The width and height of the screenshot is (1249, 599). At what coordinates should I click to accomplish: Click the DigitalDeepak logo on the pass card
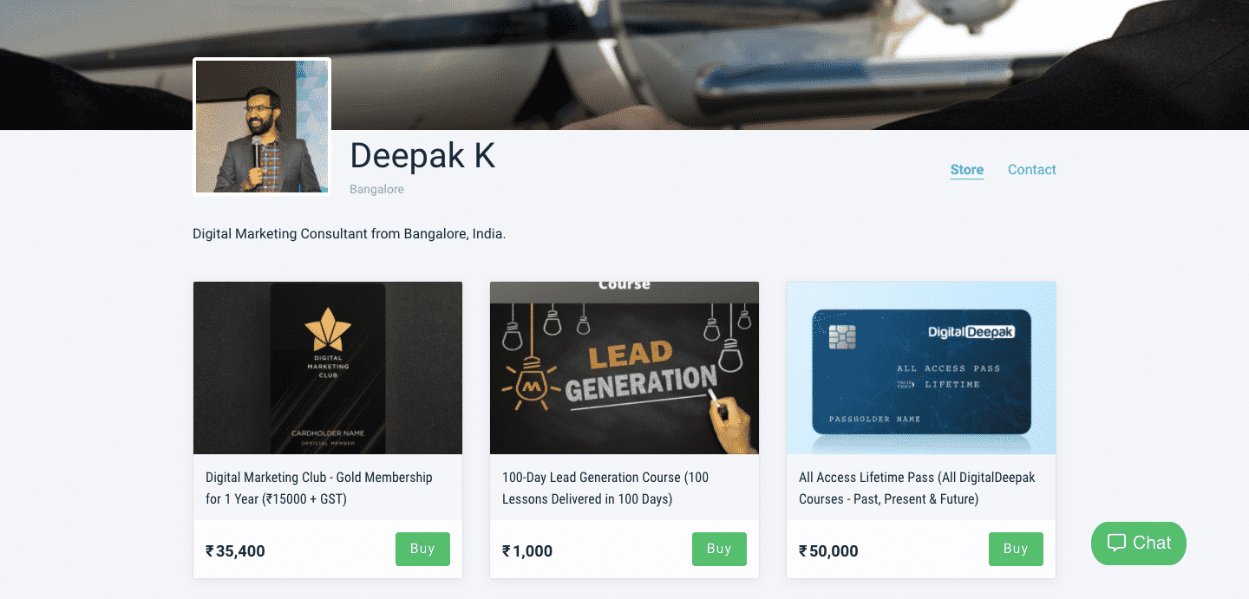coord(971,332)
